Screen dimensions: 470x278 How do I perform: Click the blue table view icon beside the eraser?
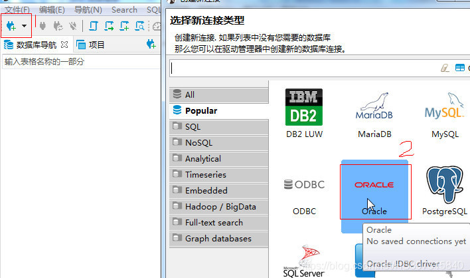click(x=460, y=68)
